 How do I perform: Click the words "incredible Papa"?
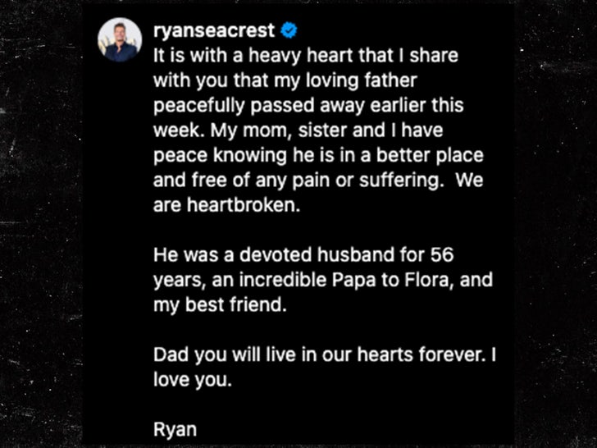[x=323, y=280]
